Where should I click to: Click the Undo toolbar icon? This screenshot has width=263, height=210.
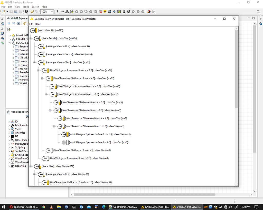click(x=32, y=12)
